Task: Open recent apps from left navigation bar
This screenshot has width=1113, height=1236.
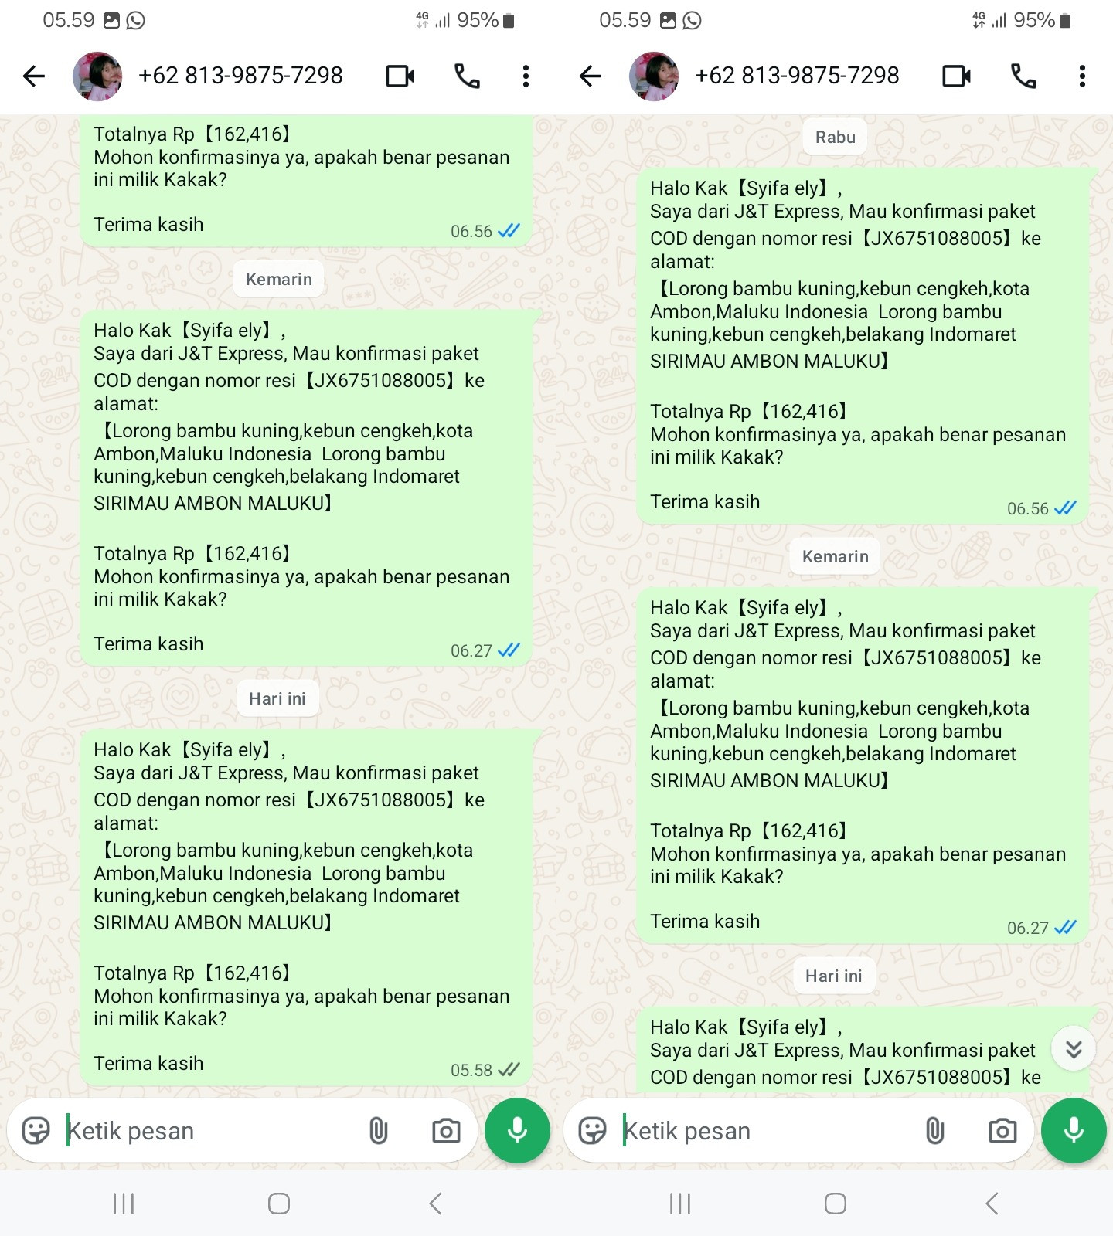Action: point(124,1204)
